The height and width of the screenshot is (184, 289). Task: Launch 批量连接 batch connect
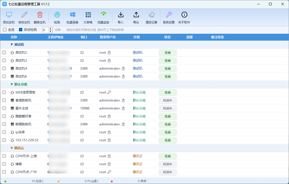tap(72, 15)
